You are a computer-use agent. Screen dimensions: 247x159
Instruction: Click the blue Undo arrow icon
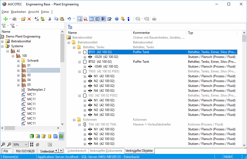[69, 19]
